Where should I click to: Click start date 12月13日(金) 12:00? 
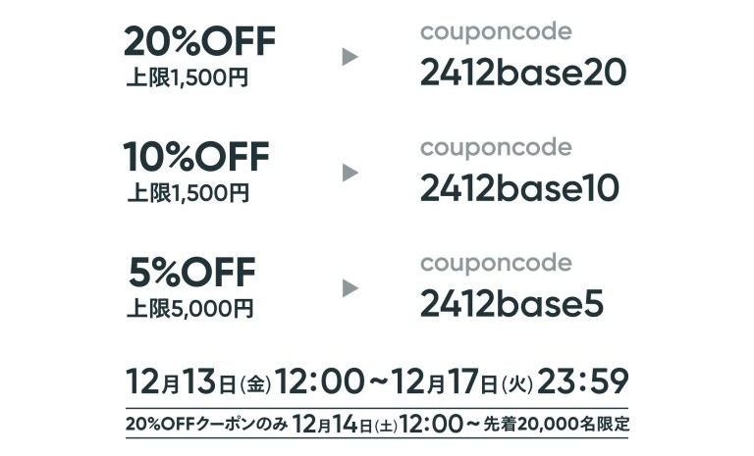point(245,382)
